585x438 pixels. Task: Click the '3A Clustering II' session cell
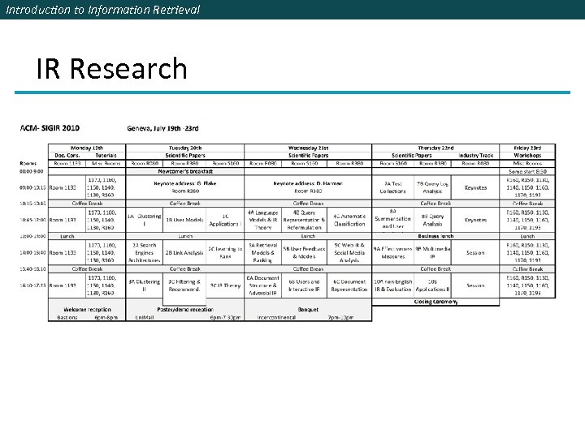[x=145, y=286]
